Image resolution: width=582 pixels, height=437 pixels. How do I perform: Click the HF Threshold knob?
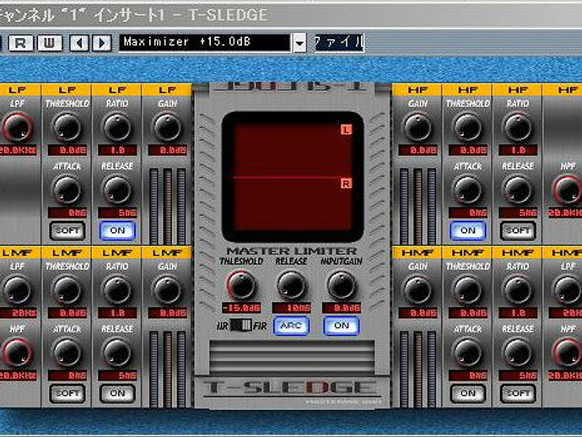(x=467, y=127)
